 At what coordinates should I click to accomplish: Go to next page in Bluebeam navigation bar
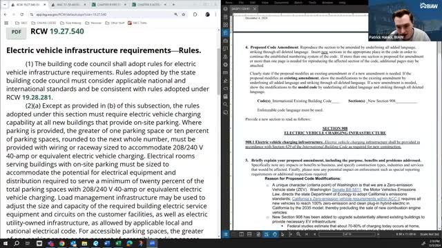click(x=378, y=234)
